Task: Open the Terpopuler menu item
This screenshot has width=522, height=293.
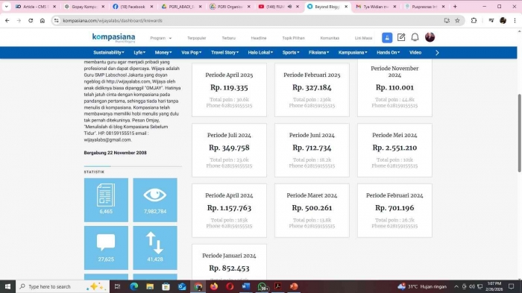Action: [196, 38]
